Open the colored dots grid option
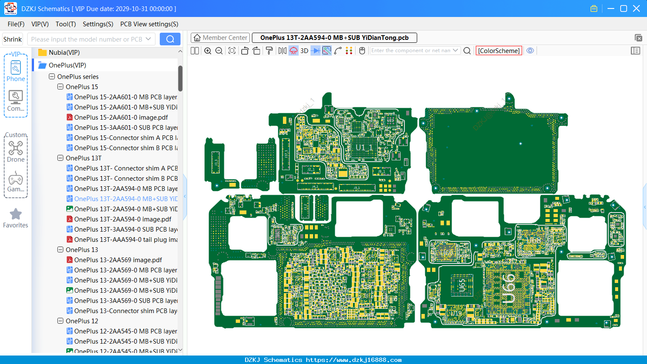647x364 pixels. click(349, 50)
